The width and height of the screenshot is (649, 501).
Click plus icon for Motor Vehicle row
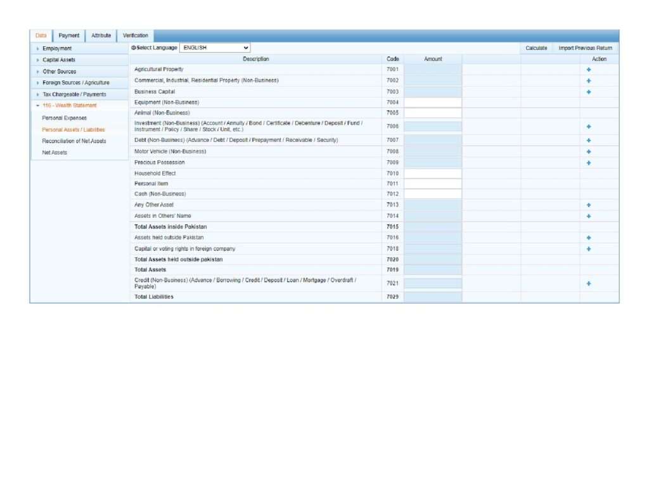pos(589,151)
